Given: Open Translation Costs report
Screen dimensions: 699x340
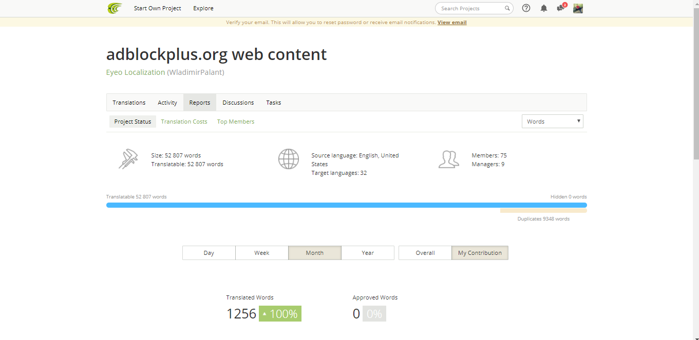Looking at the screenshot, I should tap(184, 122).
